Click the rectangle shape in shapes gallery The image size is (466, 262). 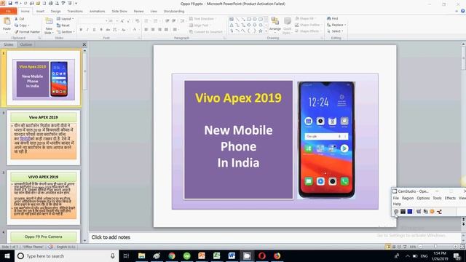click(x=249, y=19)
